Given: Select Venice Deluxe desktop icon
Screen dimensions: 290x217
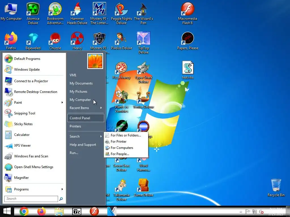Looking at the screenshot, I should pyautogui.click(x=143, y=99).
